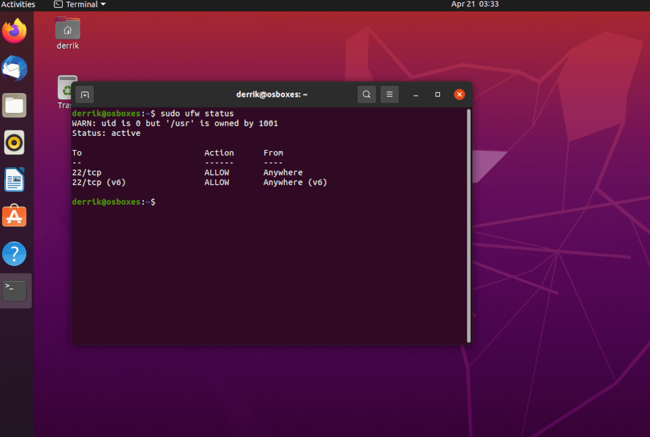The height and width of the screenshot is (437, 650).
Task: Open LibreOffice Writer from the dock
Action: [15, 180]
